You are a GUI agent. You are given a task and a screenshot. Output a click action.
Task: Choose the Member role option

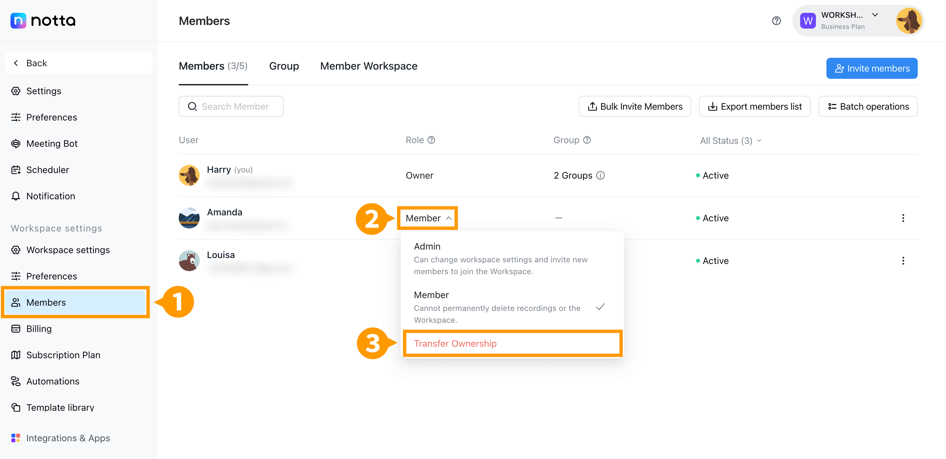point(512,307)
